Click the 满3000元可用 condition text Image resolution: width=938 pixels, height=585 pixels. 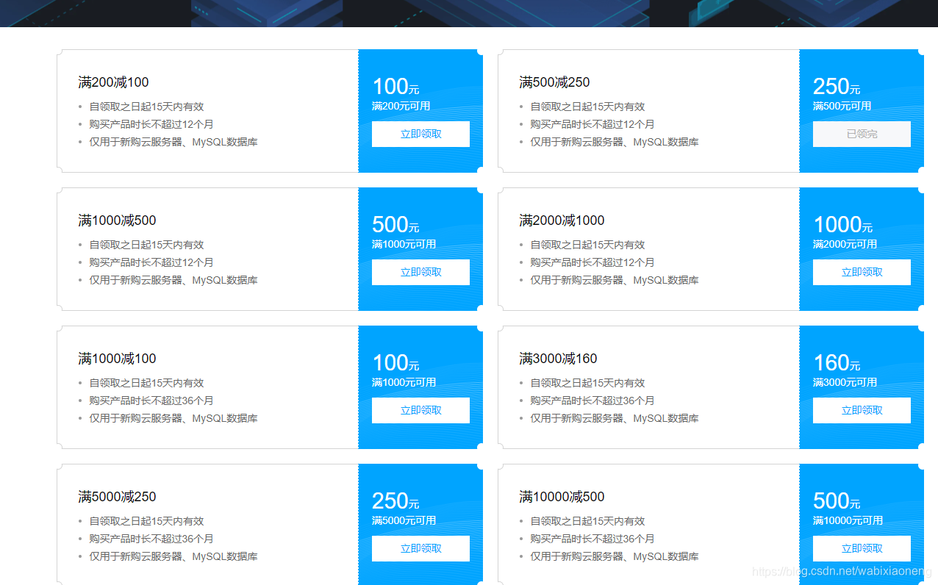point(845,382)
